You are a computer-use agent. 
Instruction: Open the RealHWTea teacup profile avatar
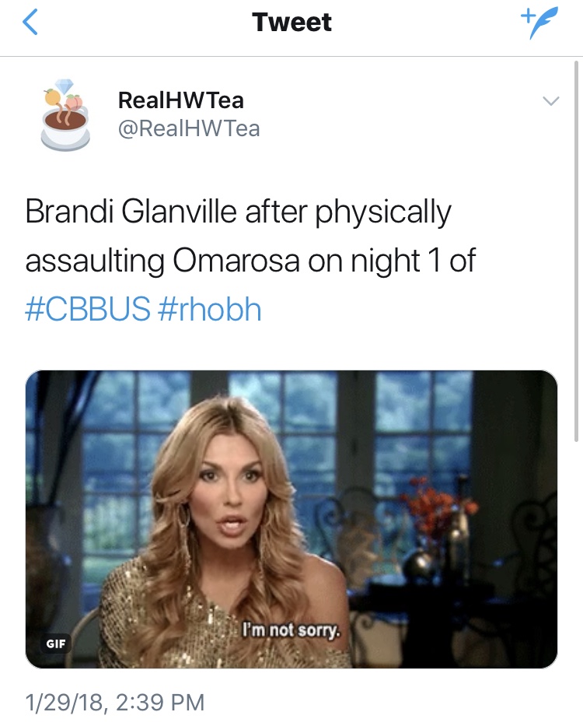coord(65,115)
